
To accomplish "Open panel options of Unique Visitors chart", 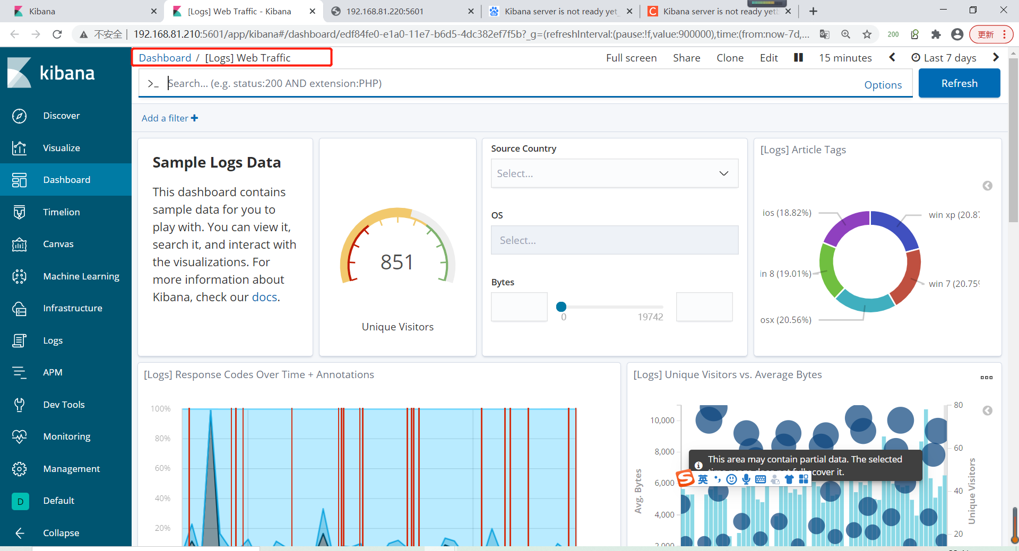I will coord(987,378).
